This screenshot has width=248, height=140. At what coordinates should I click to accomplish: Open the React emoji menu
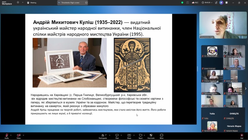click(x=140, y=136)
